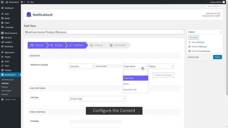The height and width of the screenshot is (128, 228).
Task: Click the Pages icon in sidebar
Action: pos(2,23)
